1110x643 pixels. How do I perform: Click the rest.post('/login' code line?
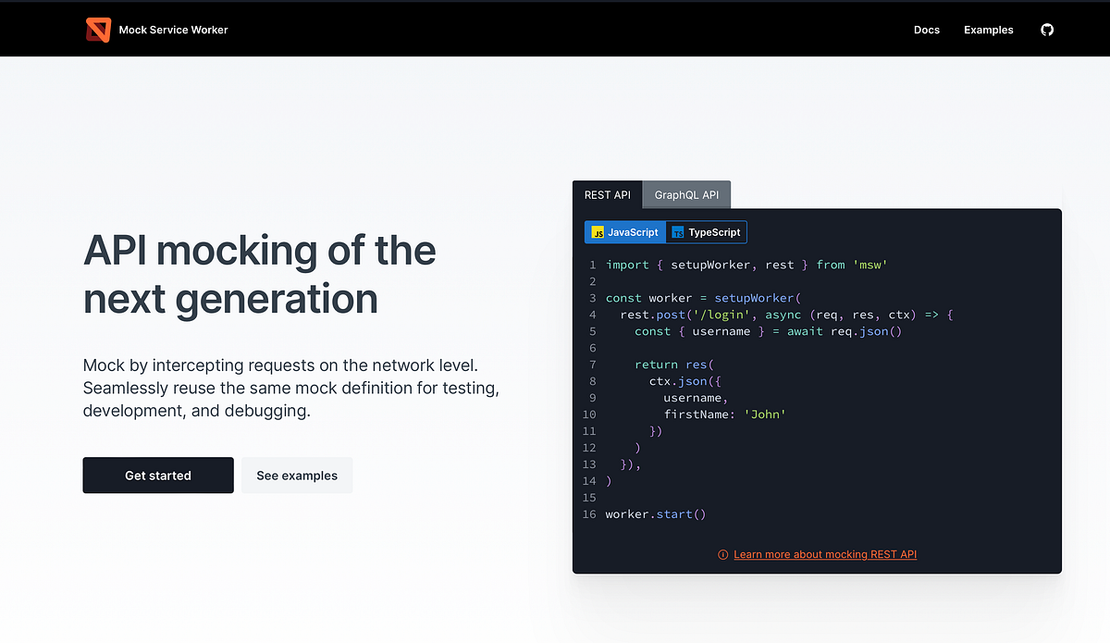point(786,315)
